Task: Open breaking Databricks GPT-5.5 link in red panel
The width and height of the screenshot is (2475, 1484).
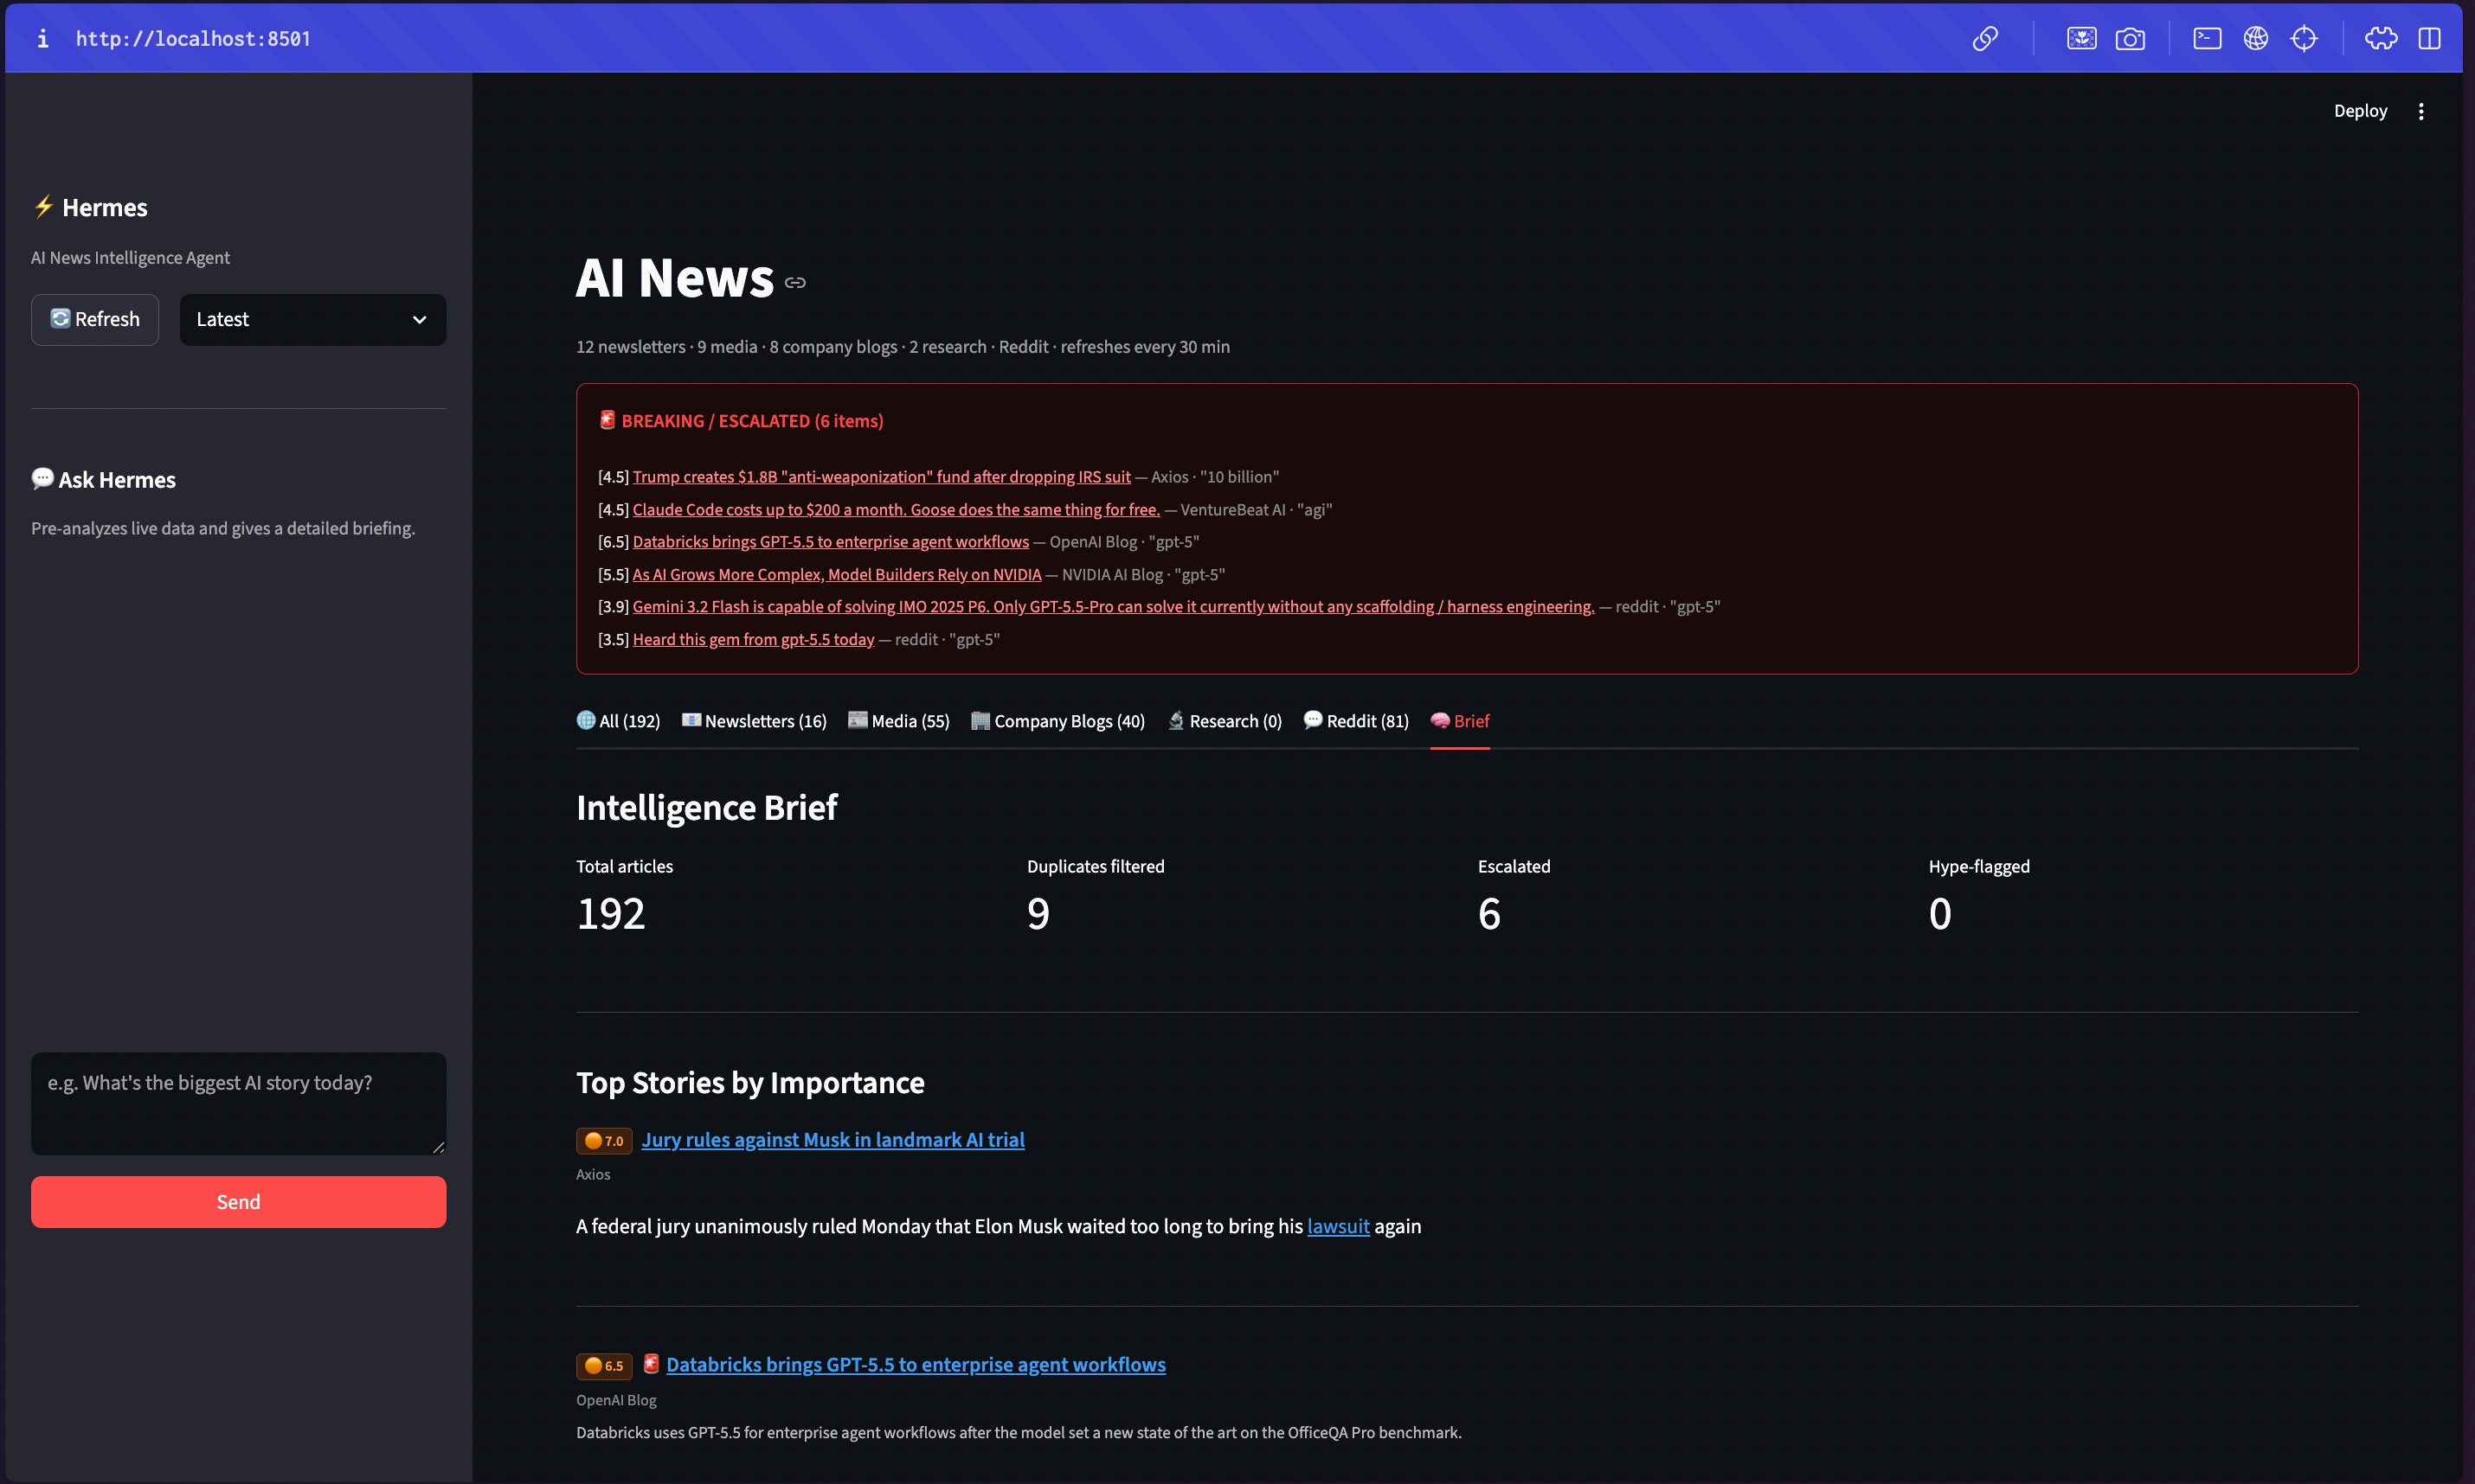Action: (830, 542)
